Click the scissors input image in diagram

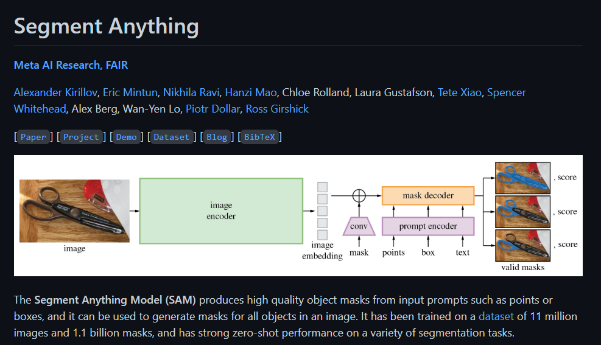click(74, 211)
